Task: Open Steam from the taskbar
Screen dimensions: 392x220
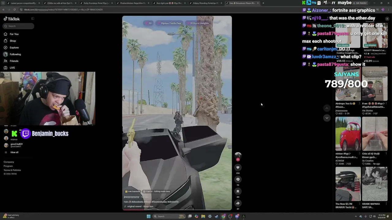Action: pos(217,216)
